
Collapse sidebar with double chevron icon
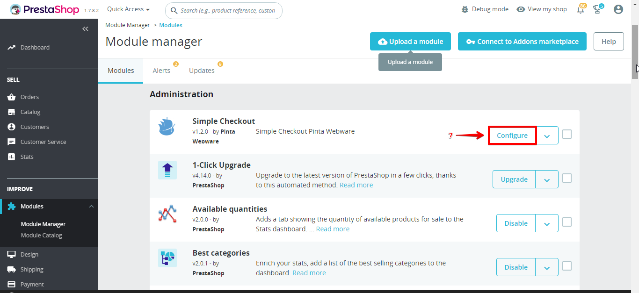point(85,29)
